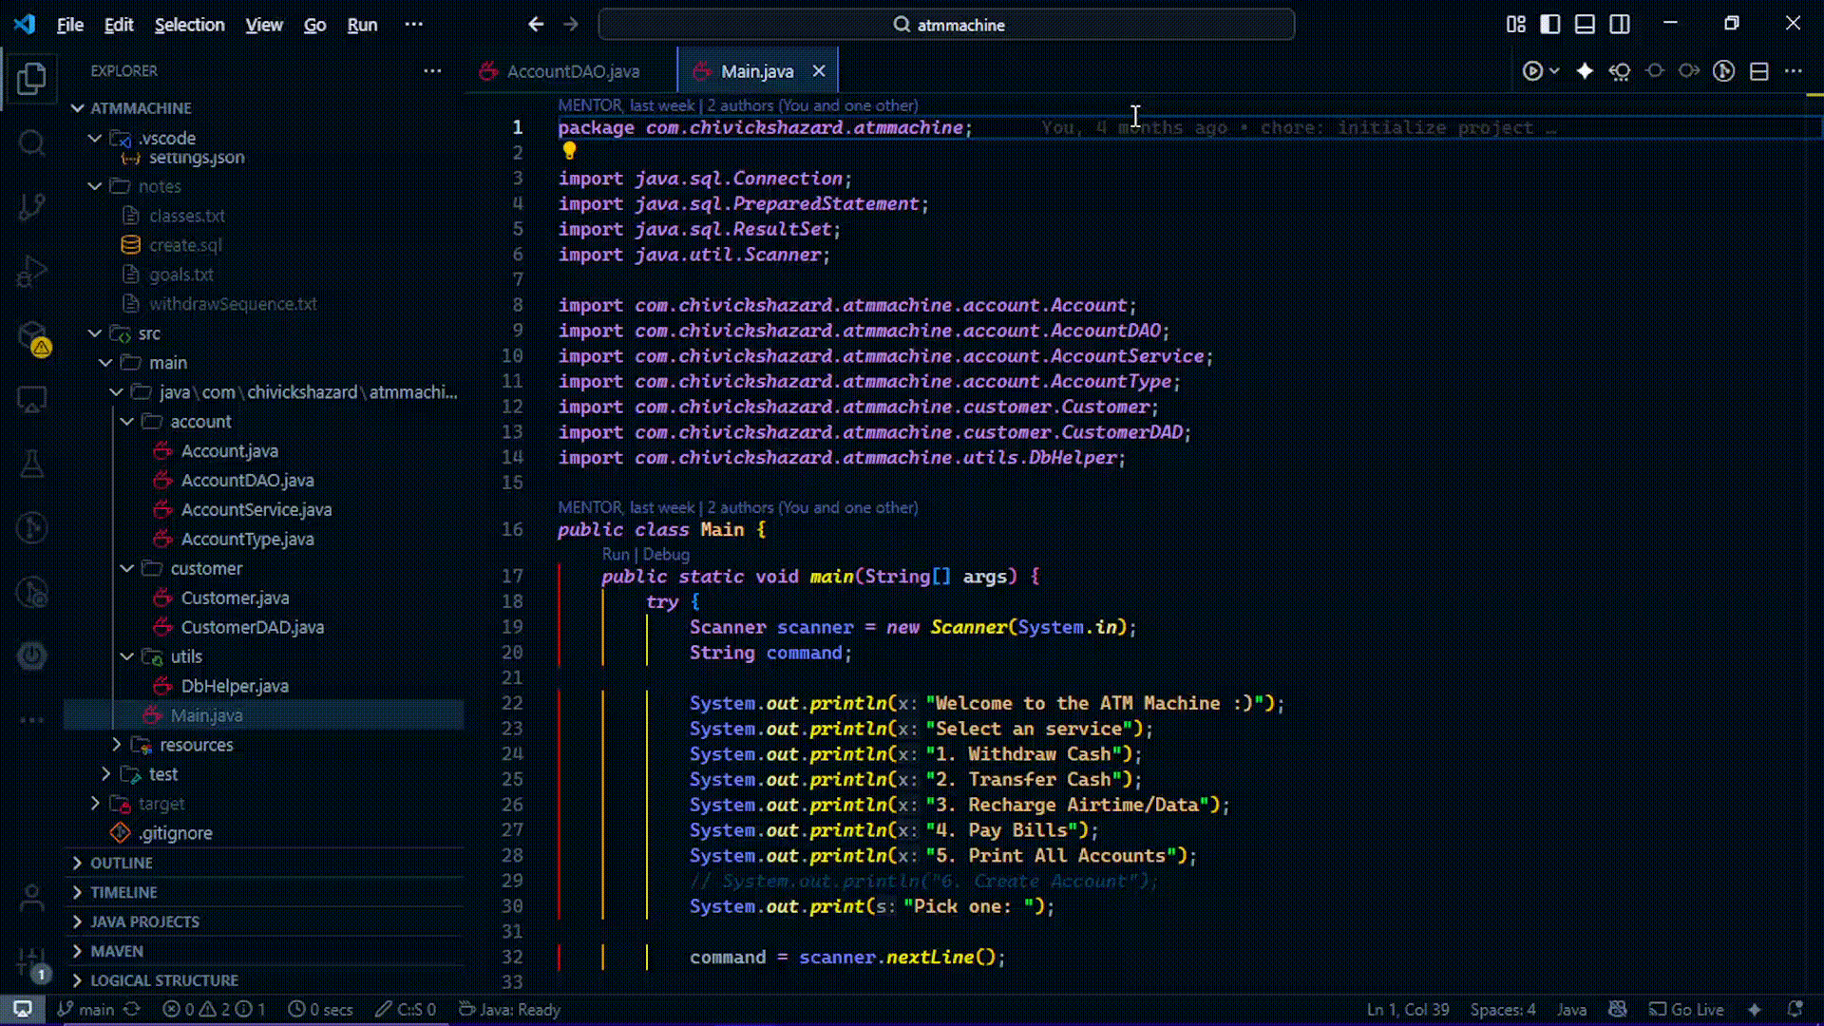Viewport: 1824px width, 1026px height.
Task: Switch to AccountDAO.java tab
Action: pyautogui.click(x=572, y=71)
